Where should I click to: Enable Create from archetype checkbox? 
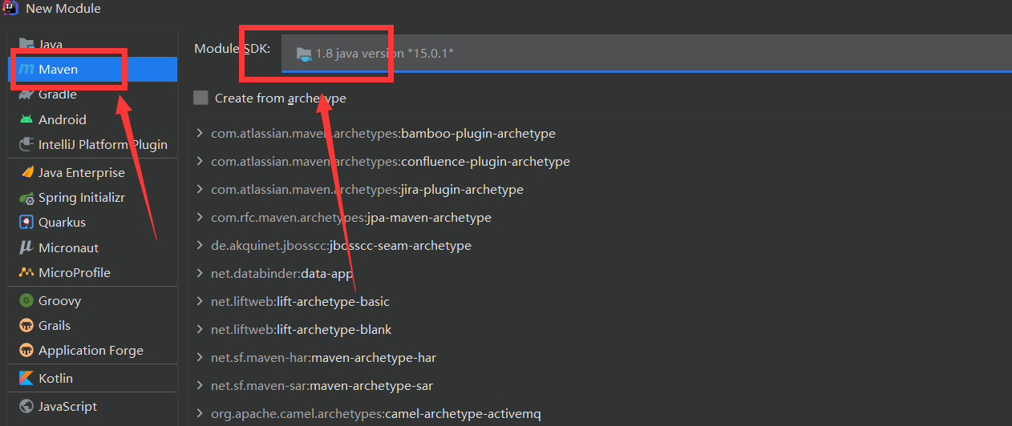click(200, 98)
